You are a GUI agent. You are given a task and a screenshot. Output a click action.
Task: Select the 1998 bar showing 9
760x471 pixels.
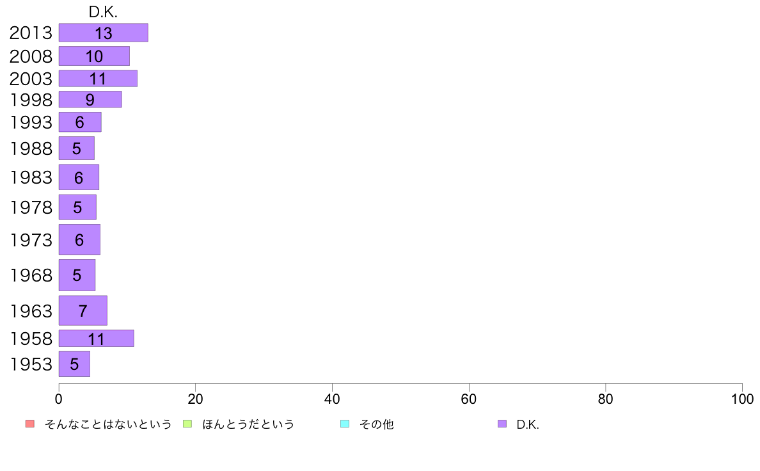tap(90, 99)
